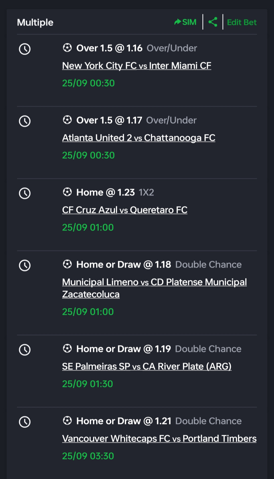Tap clock icon beside Atlanta United 2 match

pos(25,121)
